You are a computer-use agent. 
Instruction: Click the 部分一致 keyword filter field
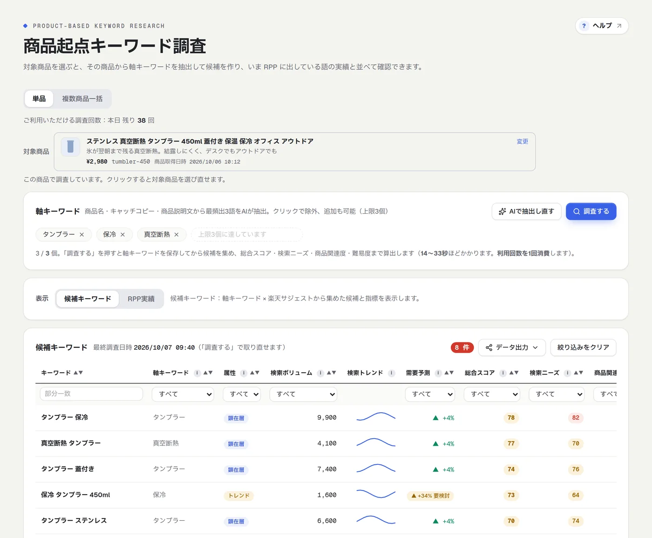(x=91, y=394)
